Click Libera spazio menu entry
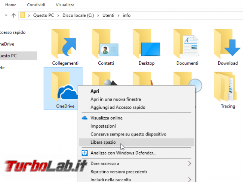Image resolution: width=243 pixels, height=182 pixels. (136, 142)
